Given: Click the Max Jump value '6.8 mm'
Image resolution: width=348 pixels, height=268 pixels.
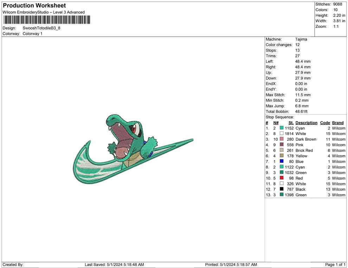Looking at the screenshot, I should tap(302, 106).
